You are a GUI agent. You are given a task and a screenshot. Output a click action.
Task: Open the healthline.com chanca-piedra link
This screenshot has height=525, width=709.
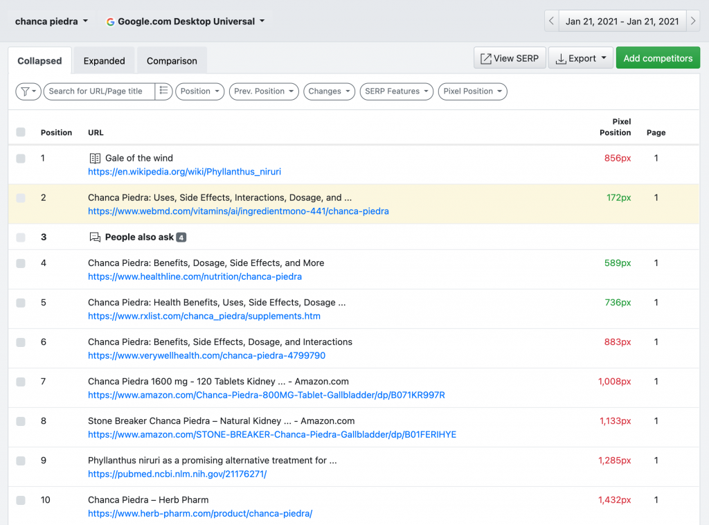195,277
